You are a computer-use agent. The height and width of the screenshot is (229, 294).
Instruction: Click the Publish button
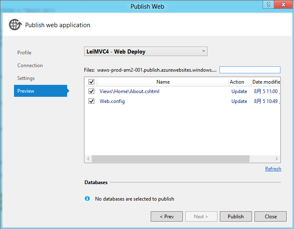point(236,216)
